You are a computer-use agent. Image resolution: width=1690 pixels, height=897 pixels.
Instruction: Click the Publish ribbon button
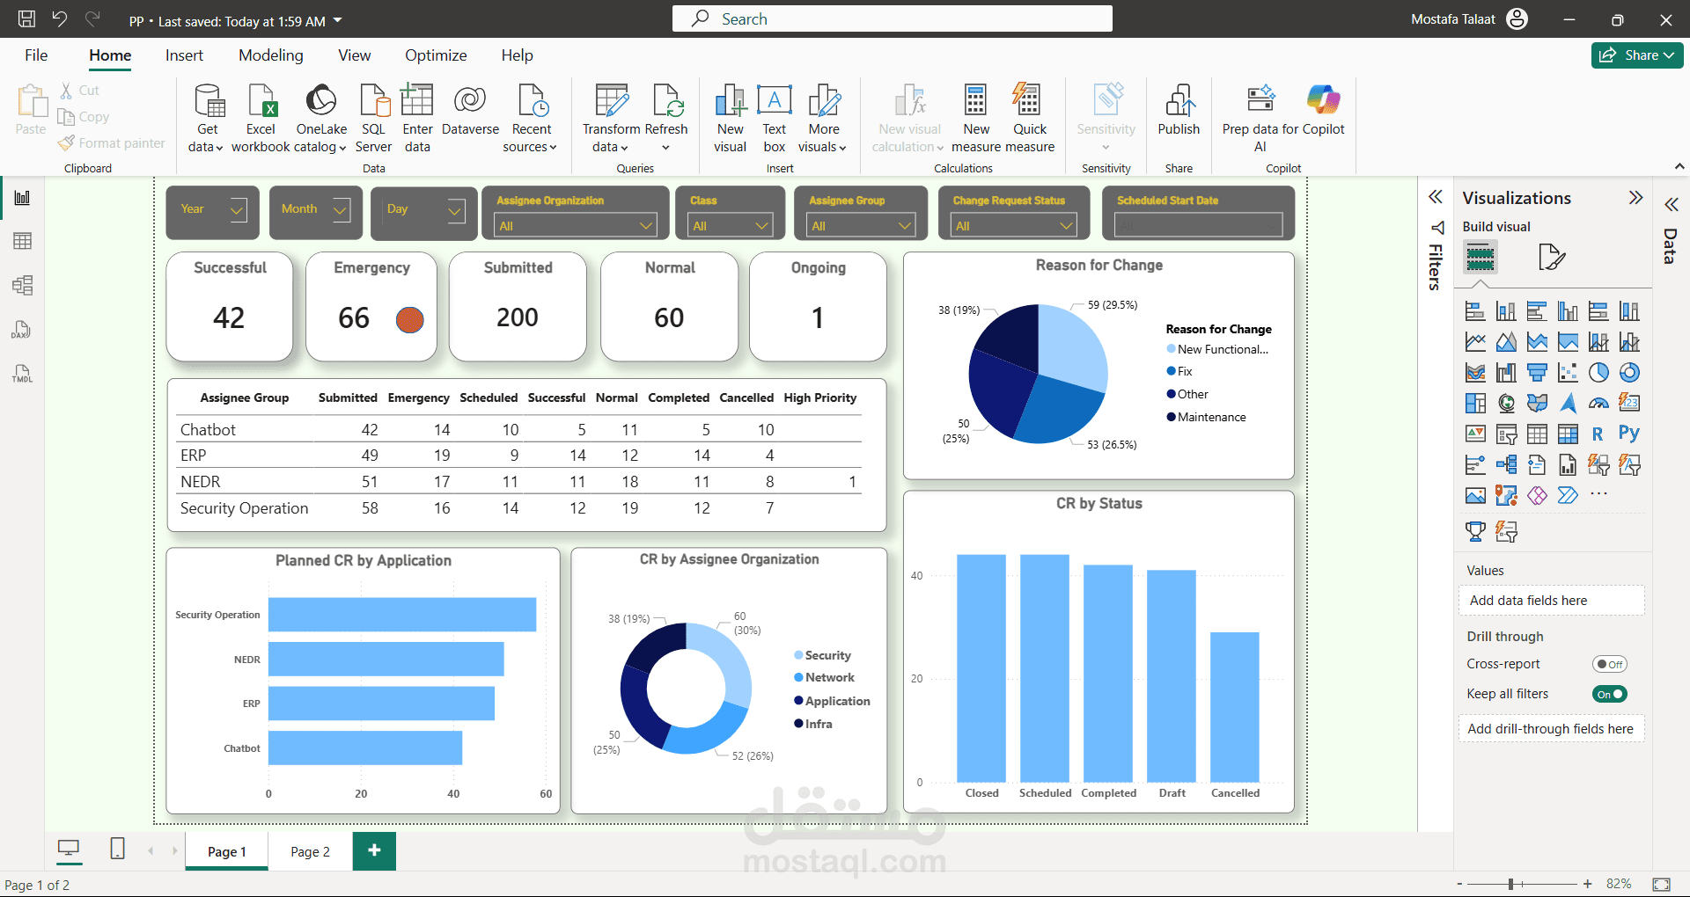(1179, 111)
